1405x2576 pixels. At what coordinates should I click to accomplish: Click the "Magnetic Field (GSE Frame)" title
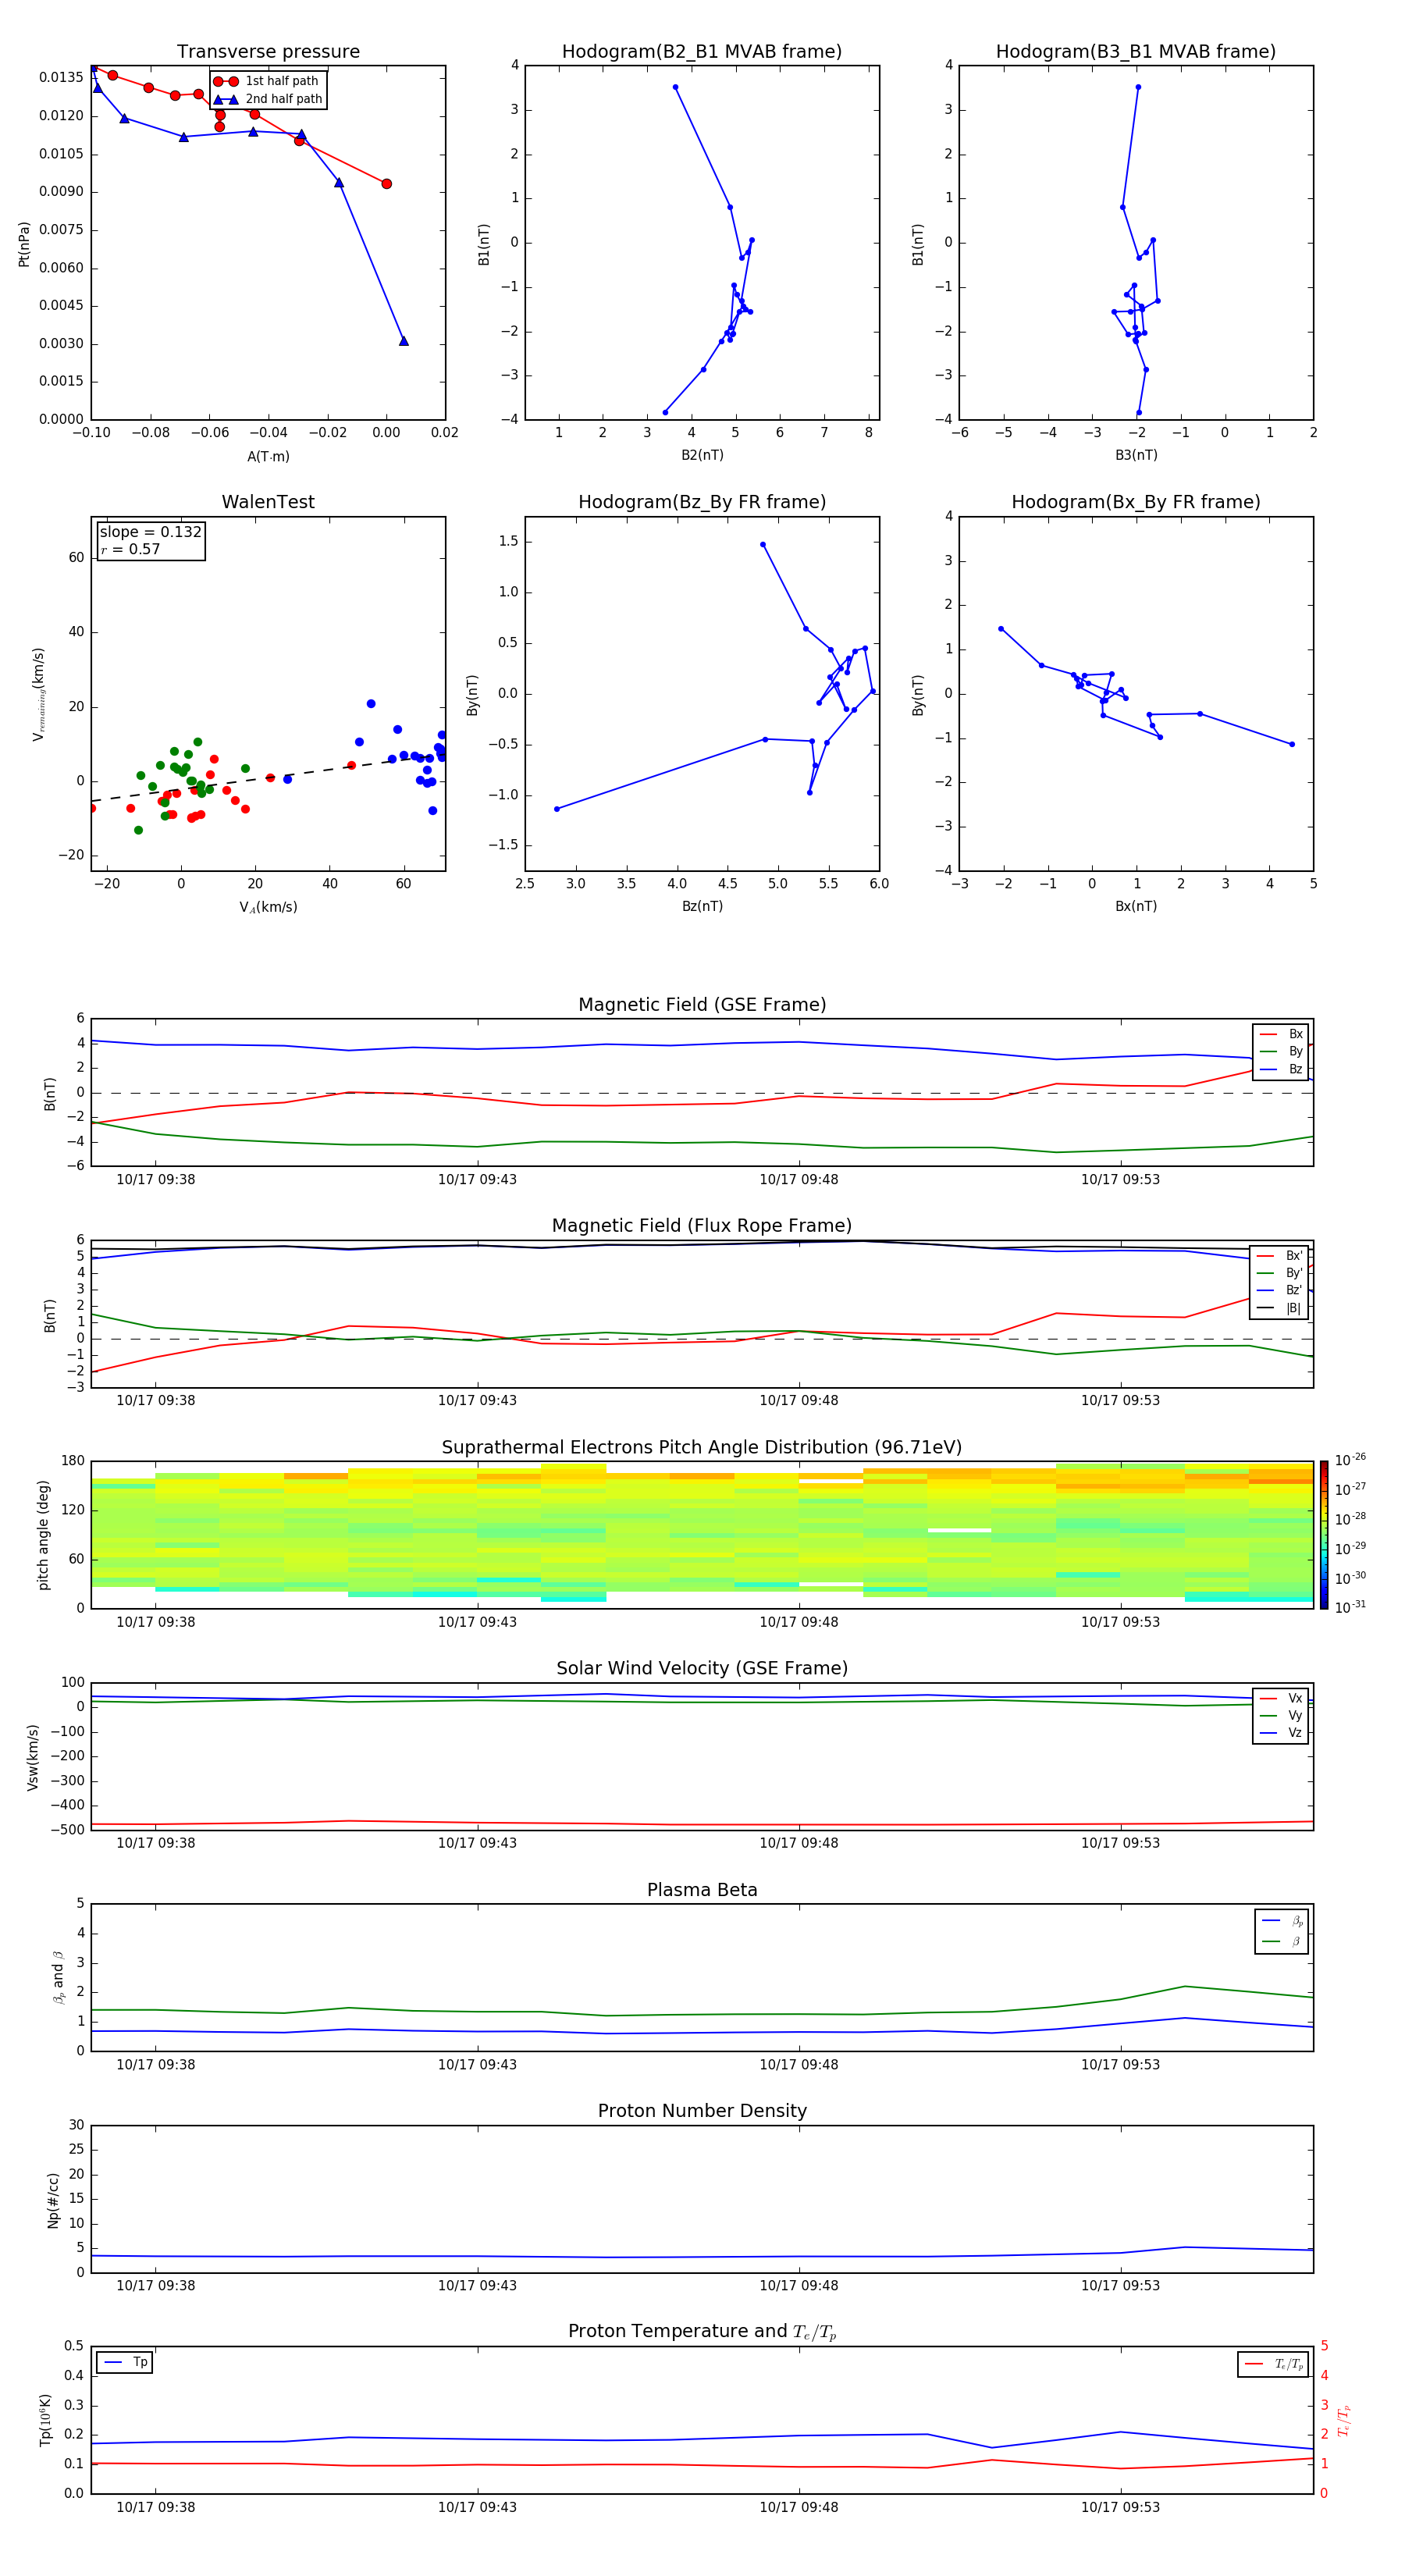coord(702,1005)
